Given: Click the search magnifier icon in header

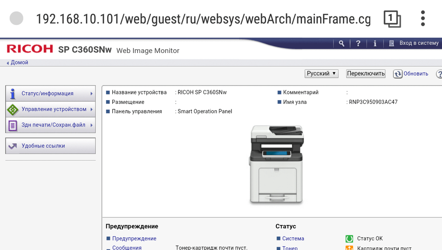Looking at the screenshot, I should click(x=342, y=43).
